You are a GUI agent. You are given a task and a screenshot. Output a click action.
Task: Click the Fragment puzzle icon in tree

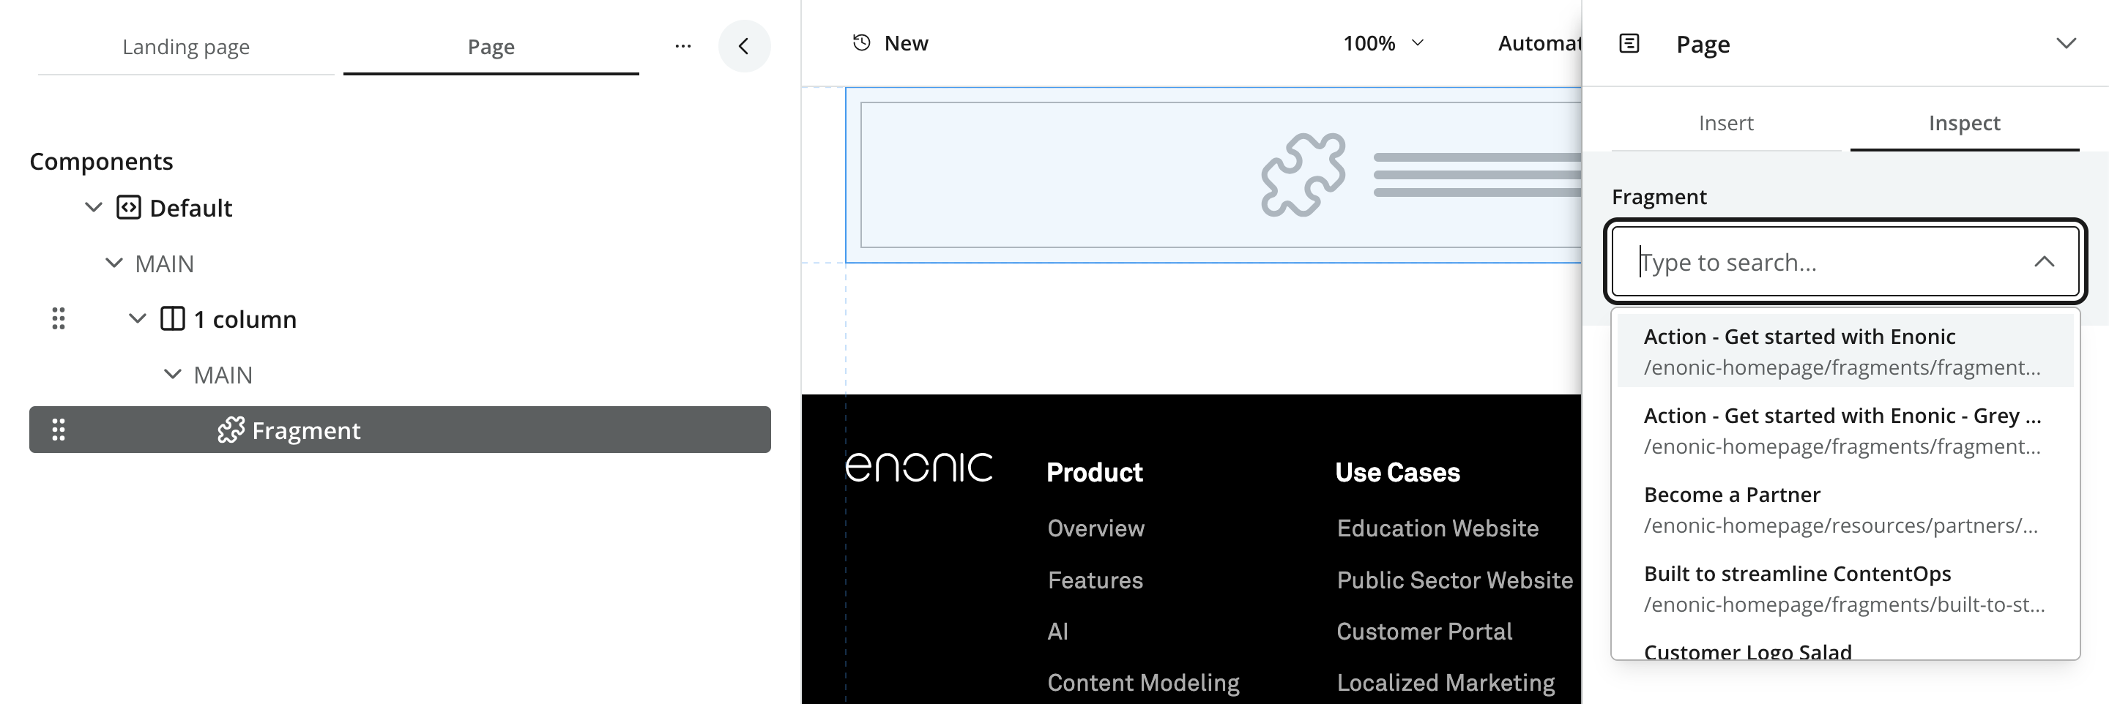pos(231,430)
